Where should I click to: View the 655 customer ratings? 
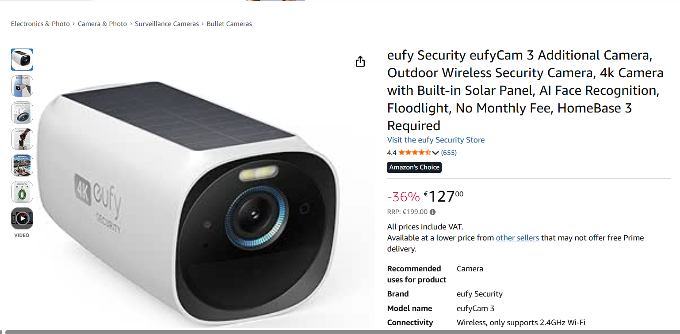coord(449,152)
